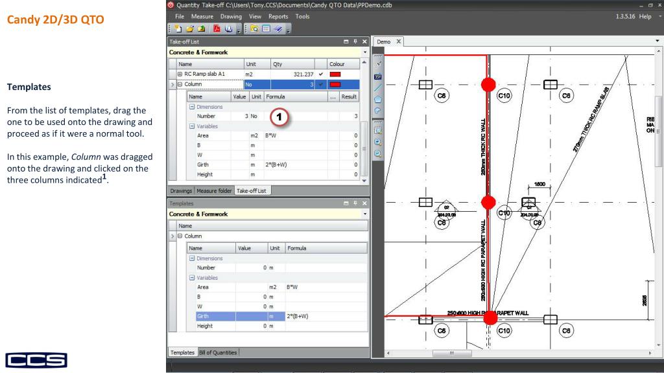Screen dimensions: 664x373
Task: Select the Templates bottom tab
Action: (x=182, y=352)
